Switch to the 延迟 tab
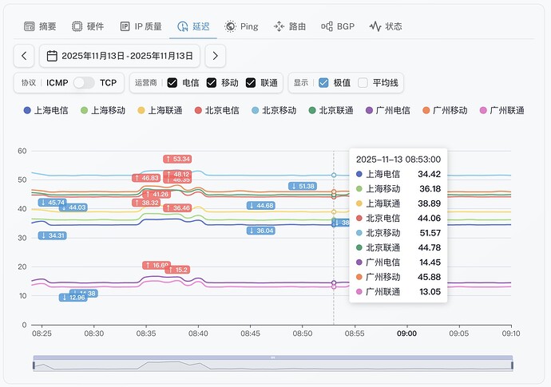Screen dimensions: 551x387 tap(194, 26)
